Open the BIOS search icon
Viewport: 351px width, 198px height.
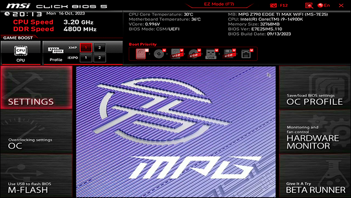point(309,5)
